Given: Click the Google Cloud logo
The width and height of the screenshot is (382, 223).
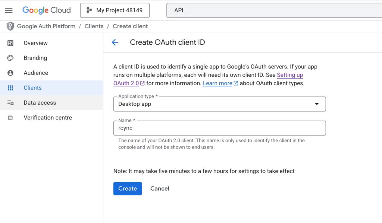Looking at the screenshot, I should point(47,10).
